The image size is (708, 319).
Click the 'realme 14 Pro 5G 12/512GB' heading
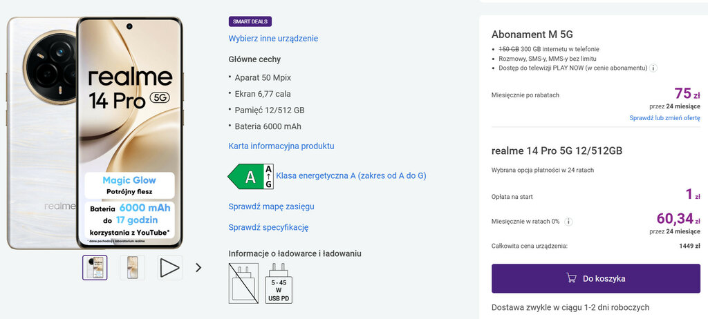pos(557,151)
